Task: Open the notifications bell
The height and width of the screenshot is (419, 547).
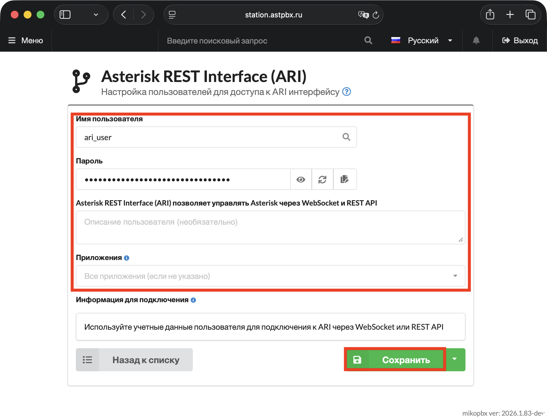Action: coord(476,40)
